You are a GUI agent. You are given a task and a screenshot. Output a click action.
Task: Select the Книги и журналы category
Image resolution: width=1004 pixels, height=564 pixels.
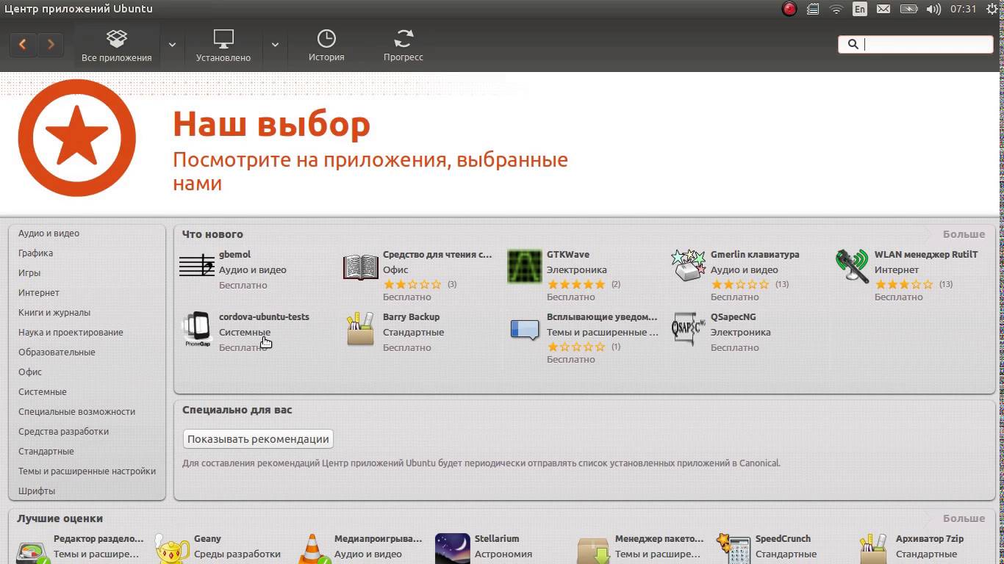pos(54,313)
